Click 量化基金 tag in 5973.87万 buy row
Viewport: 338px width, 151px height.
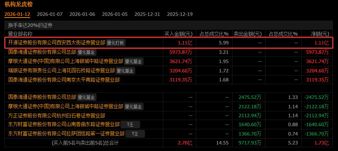pos(86,52)
